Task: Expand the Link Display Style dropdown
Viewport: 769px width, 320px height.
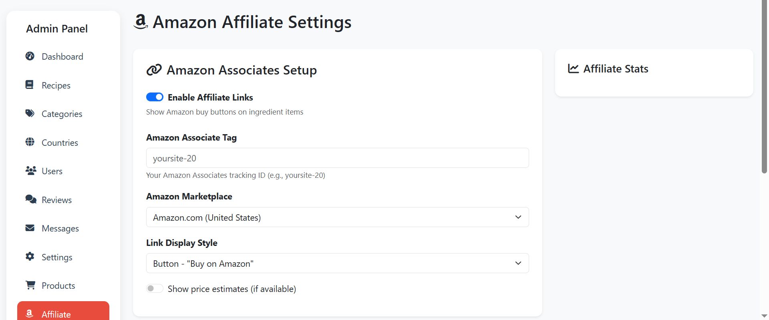Action: (x=337, y=264)
